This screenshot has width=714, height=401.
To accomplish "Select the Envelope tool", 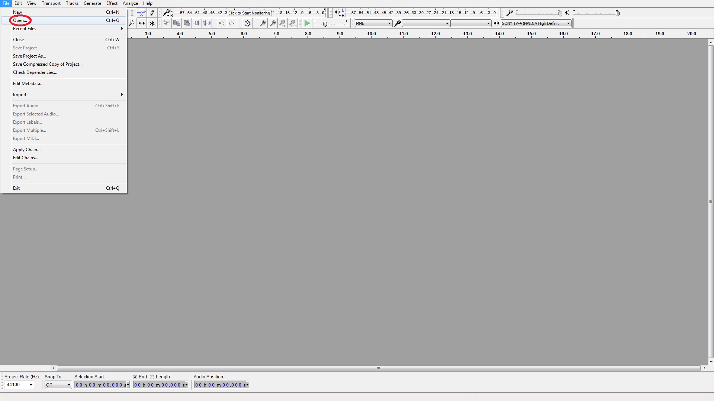I will 142,13.
